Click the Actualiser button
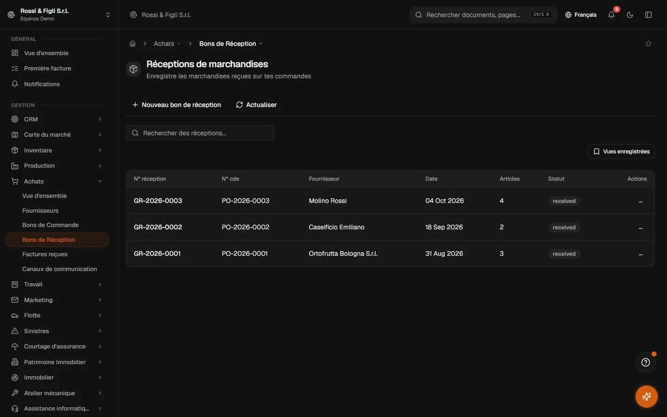Image resolution: width=667 pixels, height=417 pixels. point(256,105)
